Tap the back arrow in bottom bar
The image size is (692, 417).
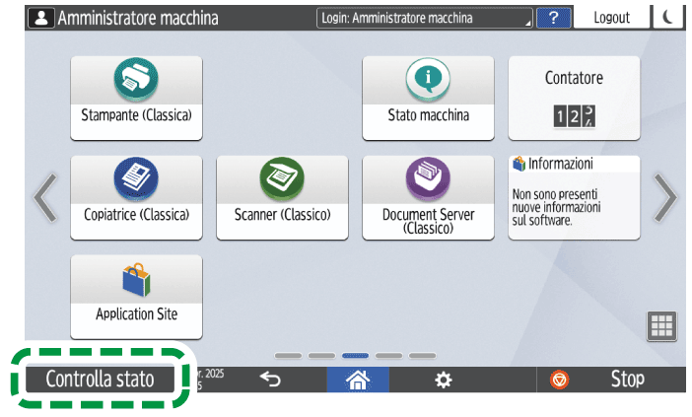pos(270,380)
